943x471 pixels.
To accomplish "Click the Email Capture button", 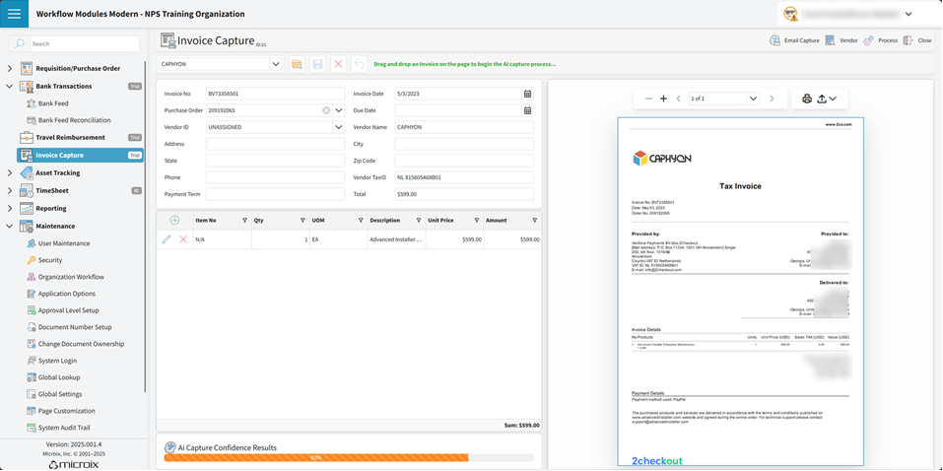I will click(x=794, y=40).
